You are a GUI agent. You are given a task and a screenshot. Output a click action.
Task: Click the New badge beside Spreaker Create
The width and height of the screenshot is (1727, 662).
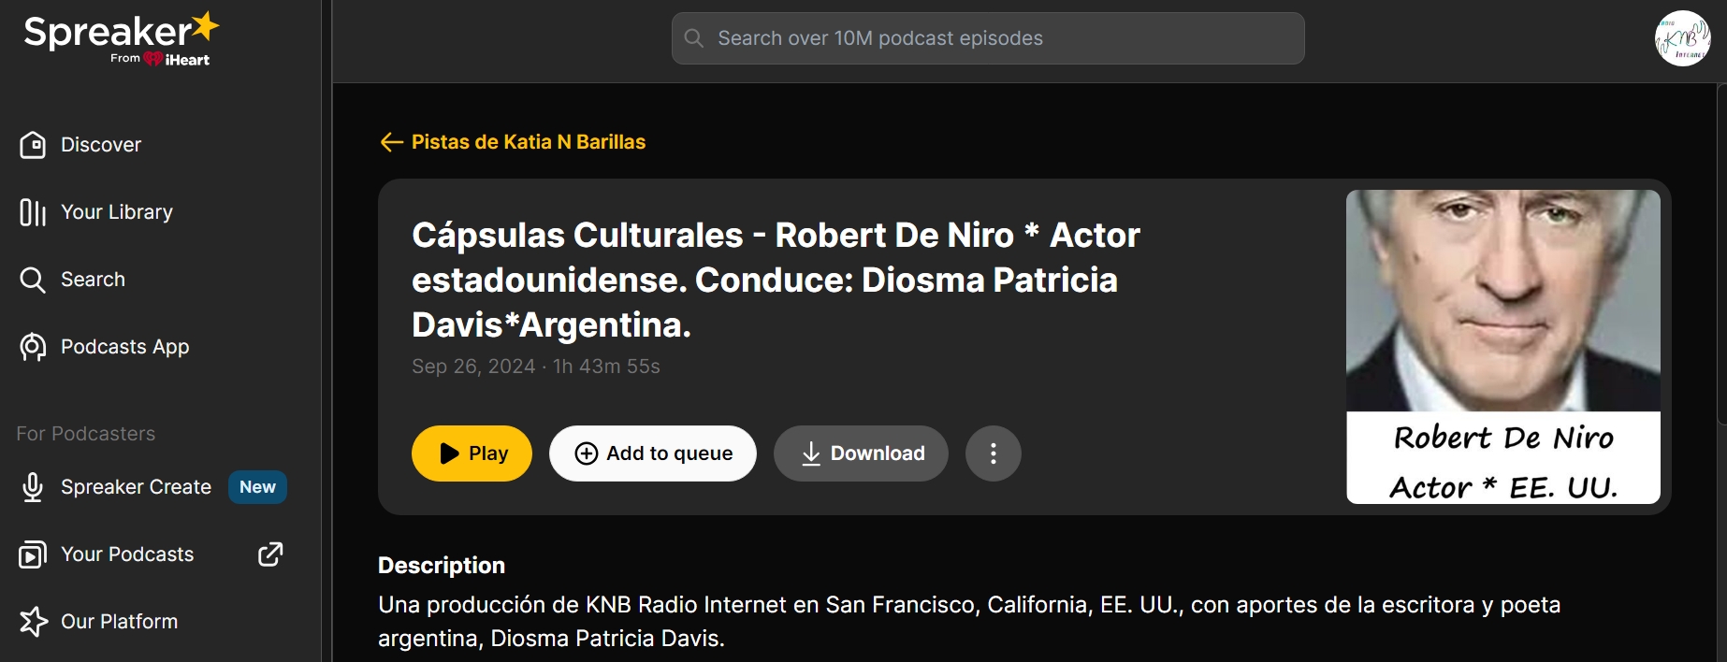pyautogui.click(x=257, y=487)
